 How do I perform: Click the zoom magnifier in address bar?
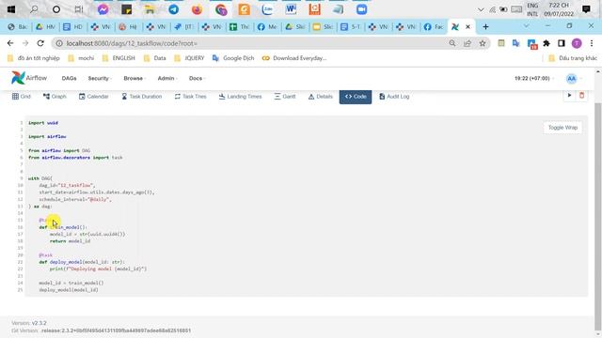click(452, 43)
